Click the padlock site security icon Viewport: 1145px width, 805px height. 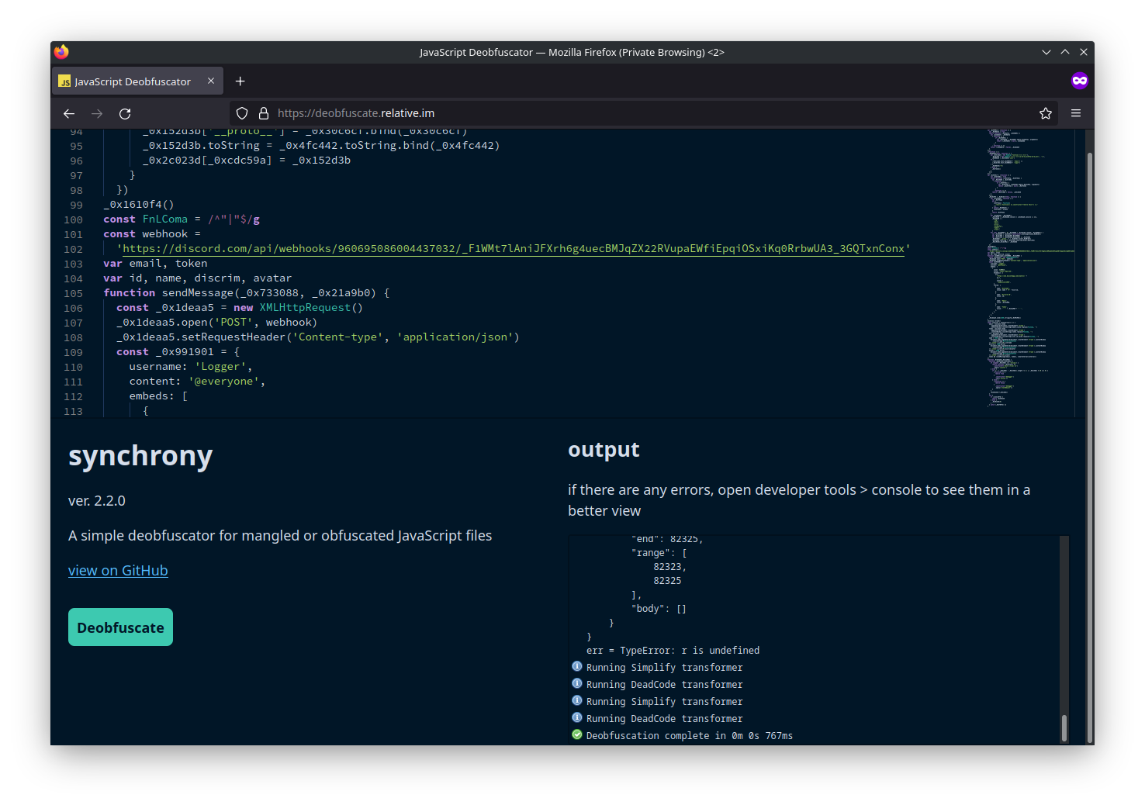[264, 113]
